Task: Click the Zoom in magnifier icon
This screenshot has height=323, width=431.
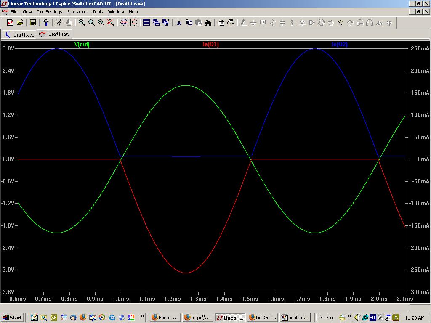Action: pyautogui.click(x=82, y=23)
